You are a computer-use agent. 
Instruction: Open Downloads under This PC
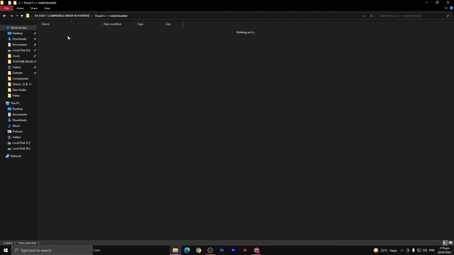pos(19,120)
